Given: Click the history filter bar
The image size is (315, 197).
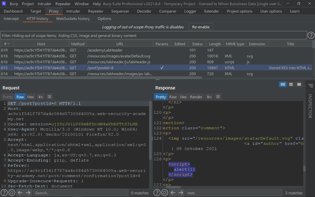Looking at the screenshot, I should [x=154, y=35].
